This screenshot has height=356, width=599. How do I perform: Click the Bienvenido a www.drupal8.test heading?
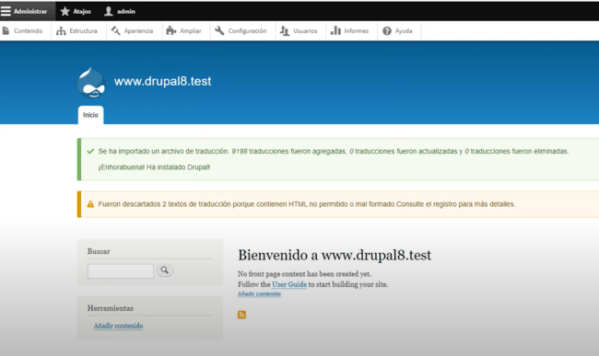click(335, 255)
